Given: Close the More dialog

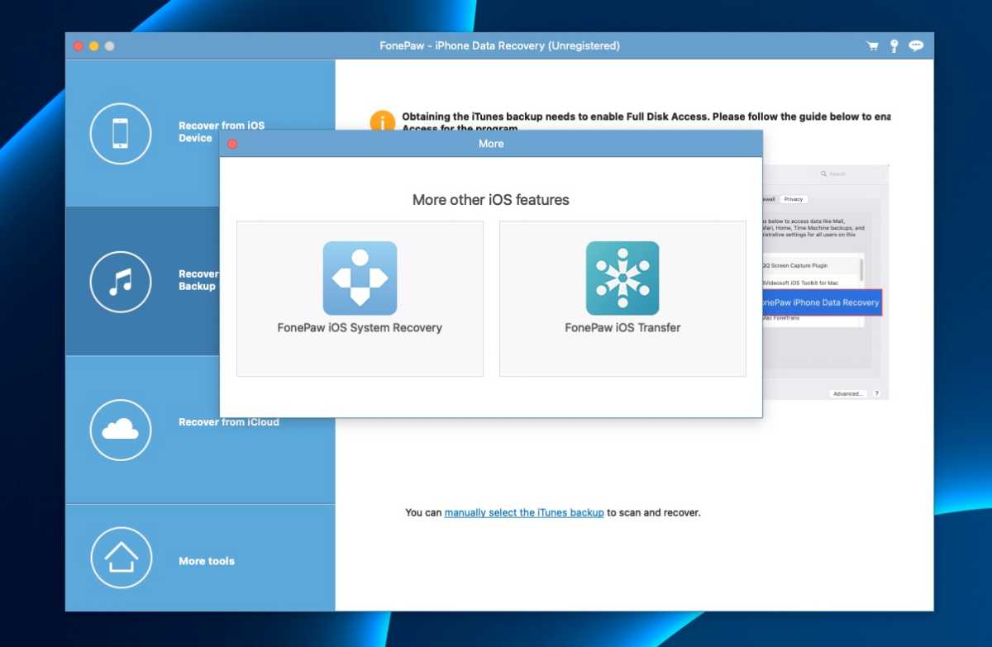Looking at the screenshot, I should 233,144.
